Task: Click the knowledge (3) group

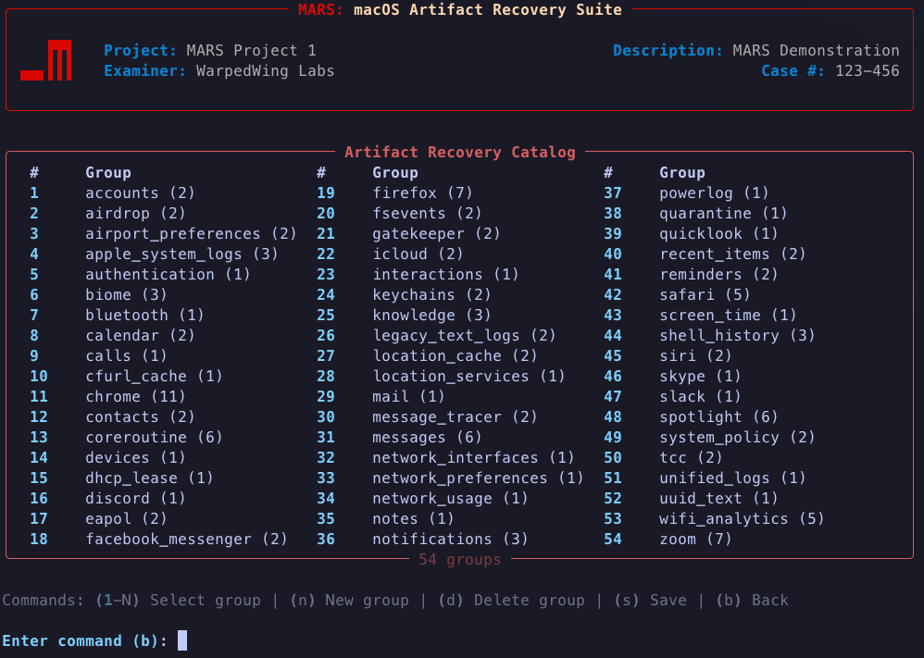Action: pos(432,316)
